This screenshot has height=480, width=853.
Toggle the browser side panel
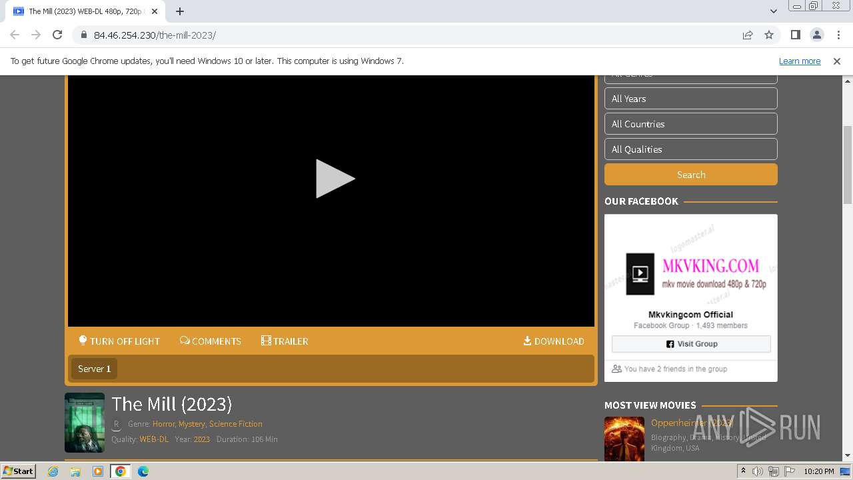tap(795, 35)
